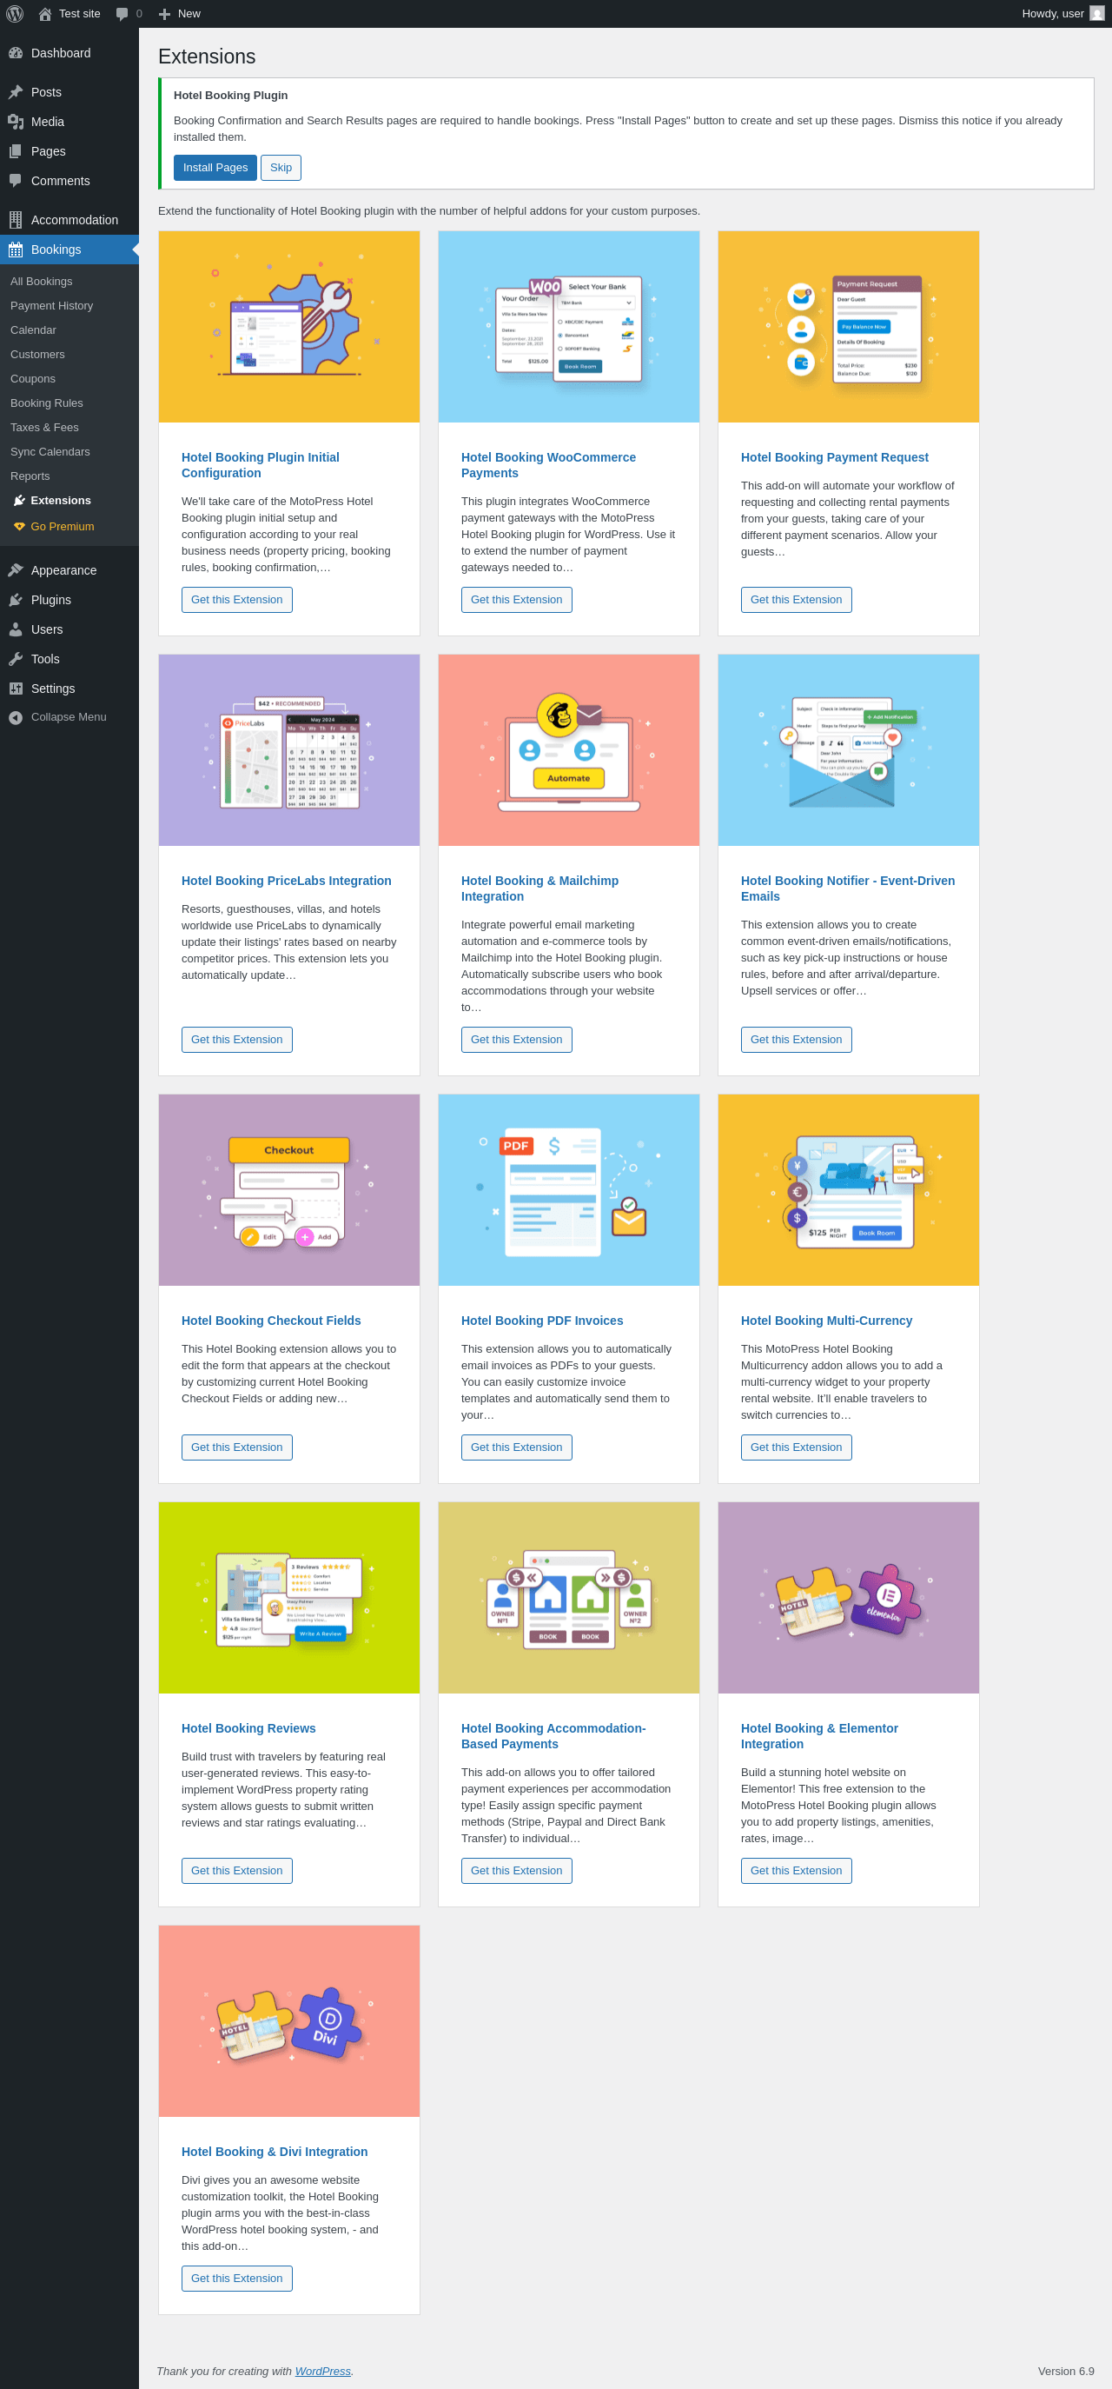Get the PriceLabs Integration extension

tap(236, 1040)
